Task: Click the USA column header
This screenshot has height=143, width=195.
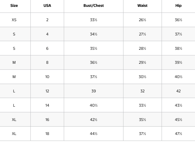Action: tap(47, 6)
